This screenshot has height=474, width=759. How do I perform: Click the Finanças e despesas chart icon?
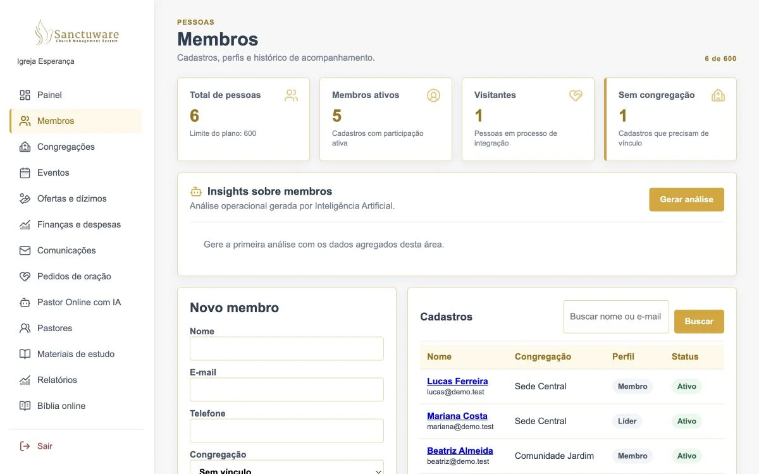pyautogui.click(x=25, y=224)
